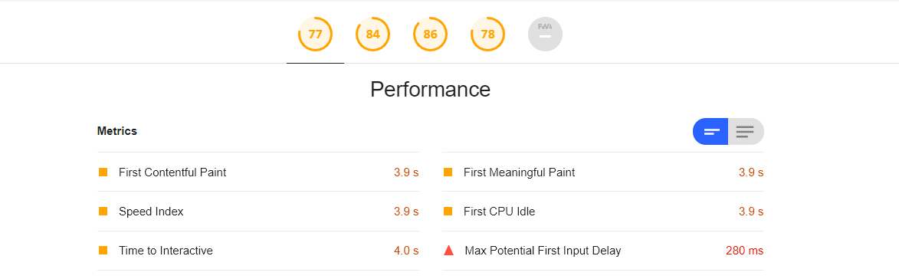Click orange square icon beside First Contentful Paint
The image size is (899, 279).
pos(103,172)
